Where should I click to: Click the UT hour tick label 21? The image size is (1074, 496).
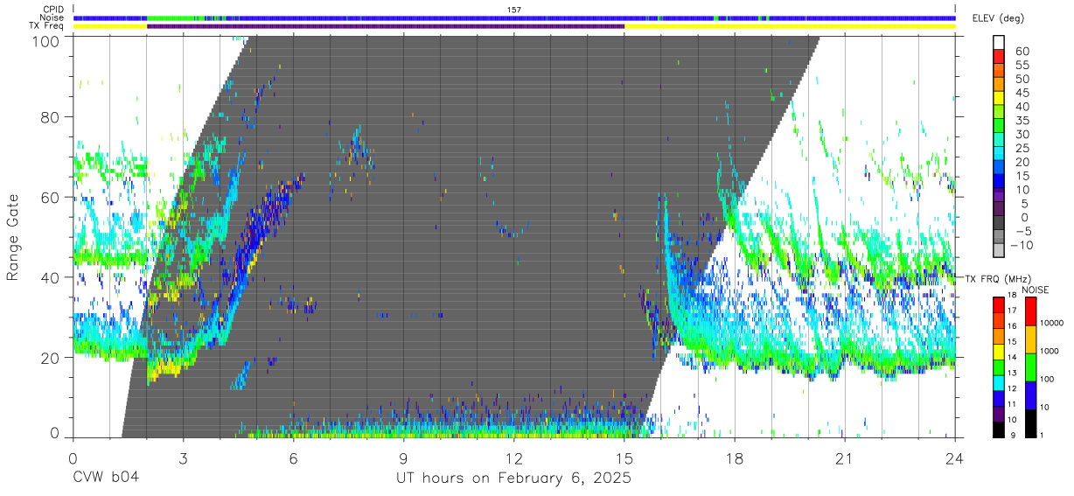[x=845, y=458]
